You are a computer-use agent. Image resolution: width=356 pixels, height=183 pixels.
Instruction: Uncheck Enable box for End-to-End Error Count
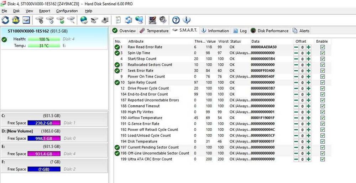pyautogui.click(x=323, y=94)
